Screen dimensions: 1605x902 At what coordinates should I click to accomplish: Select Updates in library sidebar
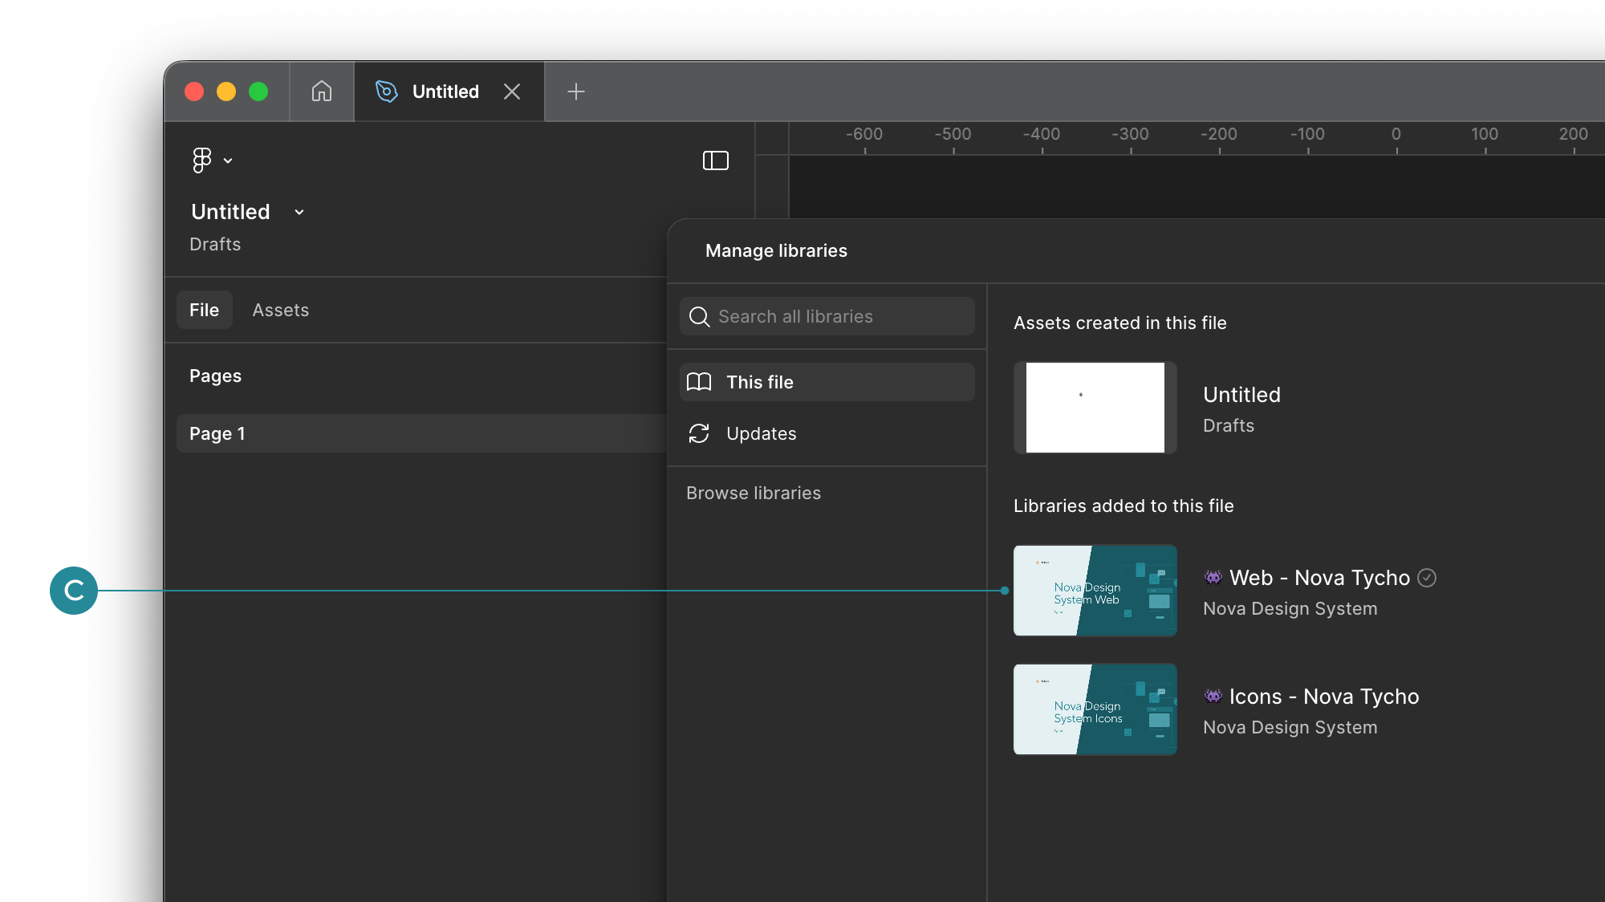click(761, 433)
